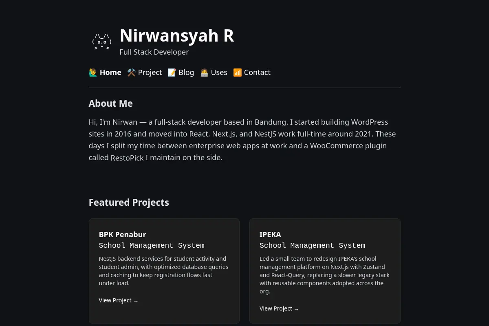The image size is (489, 326).
Task: Open the Uses page
Action: click(214, 73)
